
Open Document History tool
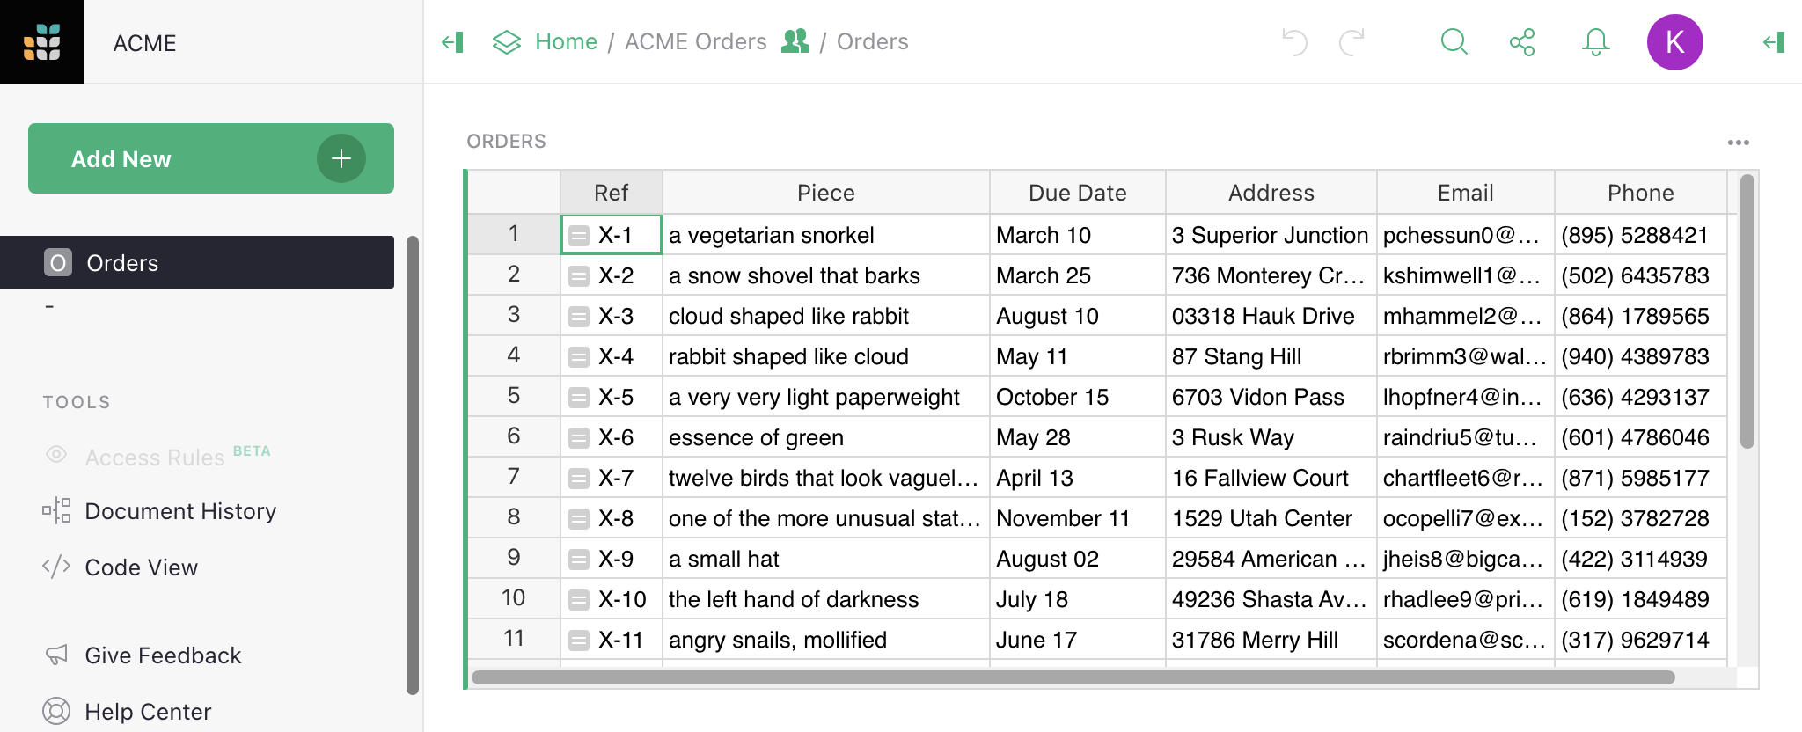tap(179, 511)
